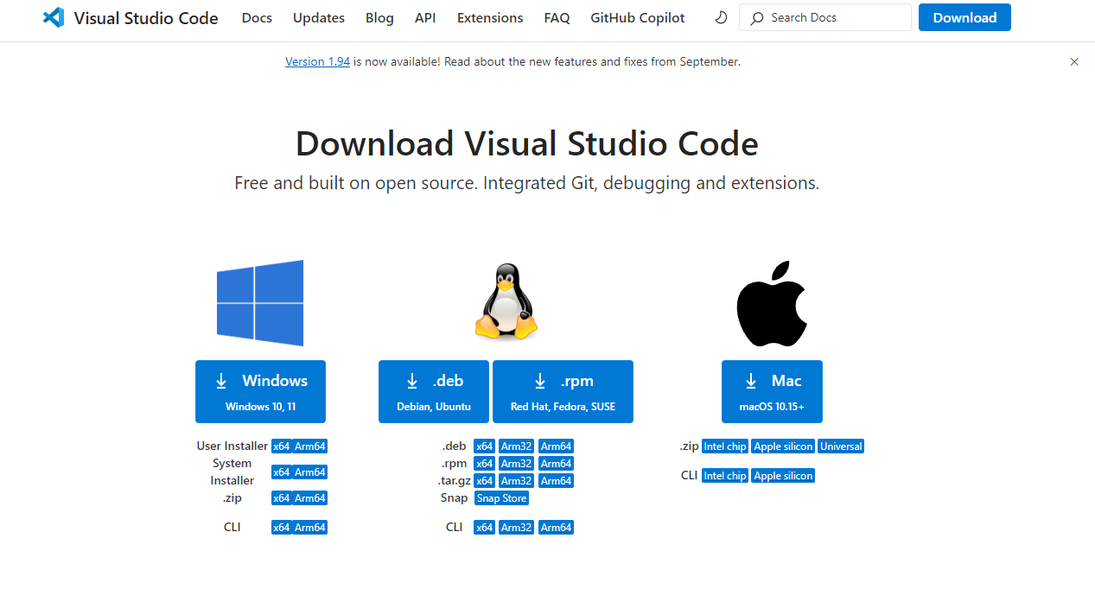Screen dimensions: 1095x589
Task: Click the search magnifier icon
Action: [x=757, y=17]
